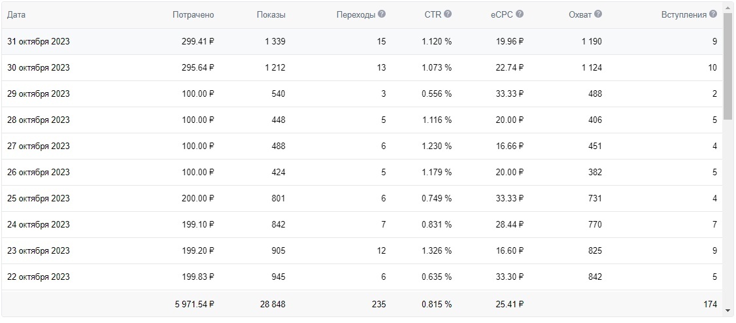The width and height of the screenshot is (736, 323).
Task: Click the scrollbar down arrow
Action: [x=728, y=308]
